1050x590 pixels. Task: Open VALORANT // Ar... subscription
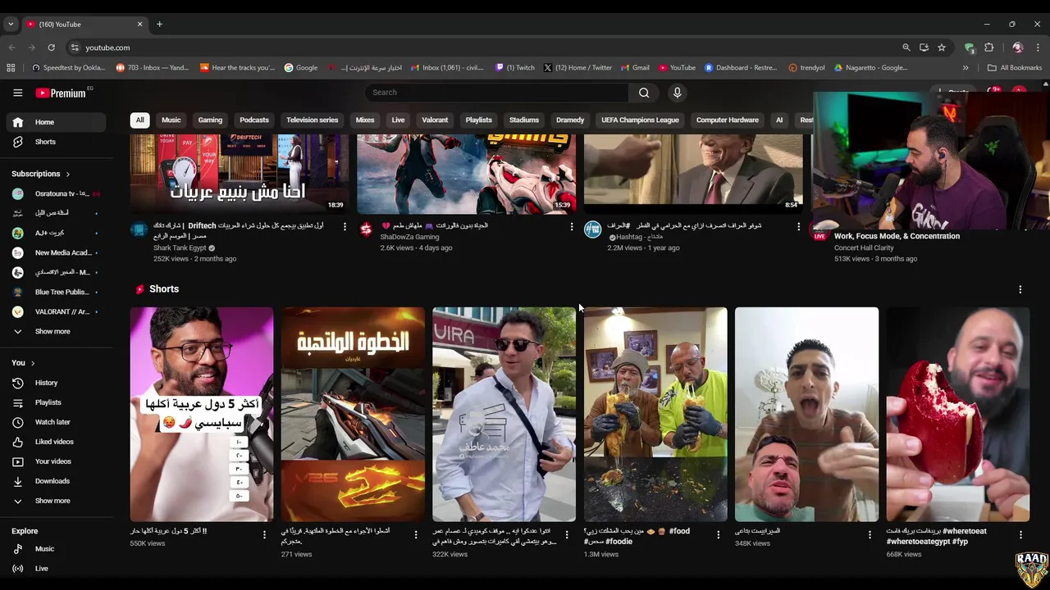coord(54,312)
